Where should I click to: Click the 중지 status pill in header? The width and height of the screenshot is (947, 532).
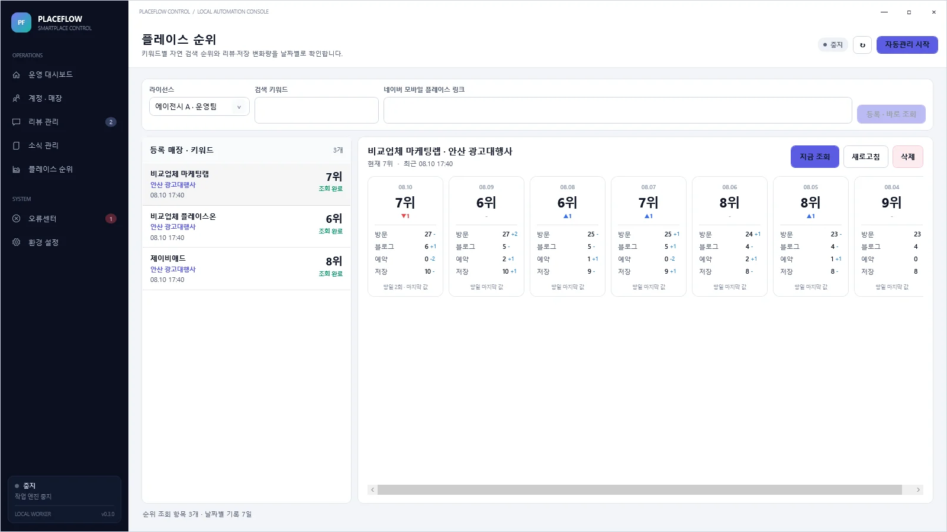click(x=833, y=45)
